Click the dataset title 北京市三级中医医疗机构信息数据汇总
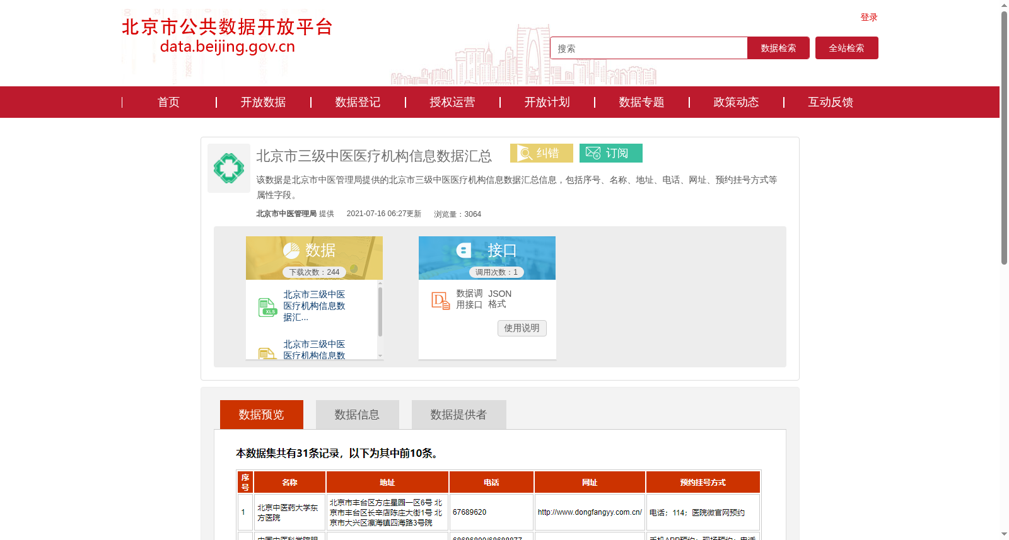The width and height of the screenshot is (1009, 540). tap(374, 156)
